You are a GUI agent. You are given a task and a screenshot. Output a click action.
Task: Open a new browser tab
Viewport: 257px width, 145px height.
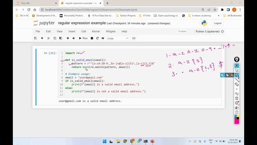point(107,3)
